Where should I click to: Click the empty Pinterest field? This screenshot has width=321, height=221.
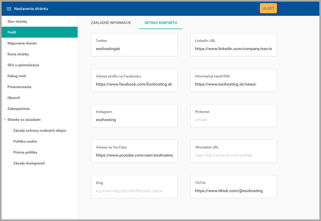pyautogui.click(x=233, y=120)
